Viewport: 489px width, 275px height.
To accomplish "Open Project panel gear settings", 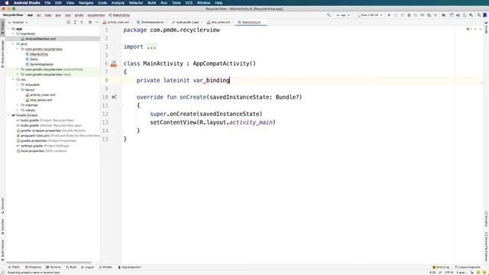I will [90, 22].
